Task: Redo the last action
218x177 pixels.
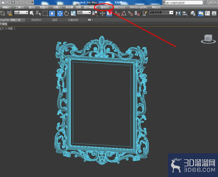Action: click(25, 2)
